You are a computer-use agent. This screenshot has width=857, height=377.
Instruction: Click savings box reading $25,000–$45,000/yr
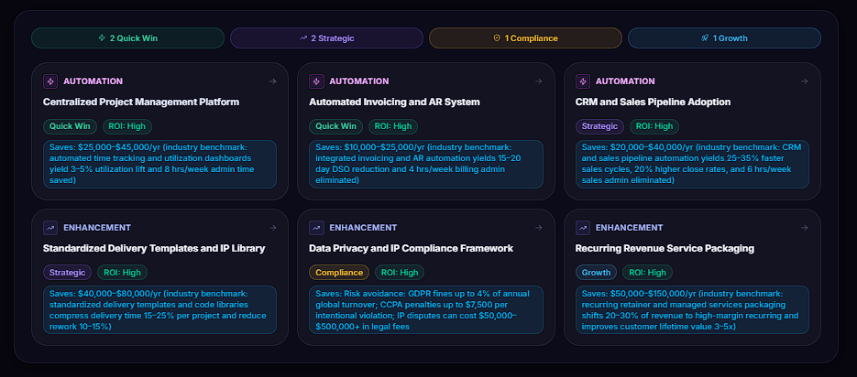click(x=159, y=164)
